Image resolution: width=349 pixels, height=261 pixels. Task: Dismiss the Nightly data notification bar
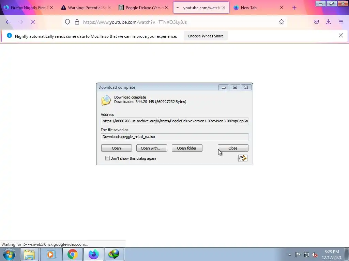(x=340, y=35)
